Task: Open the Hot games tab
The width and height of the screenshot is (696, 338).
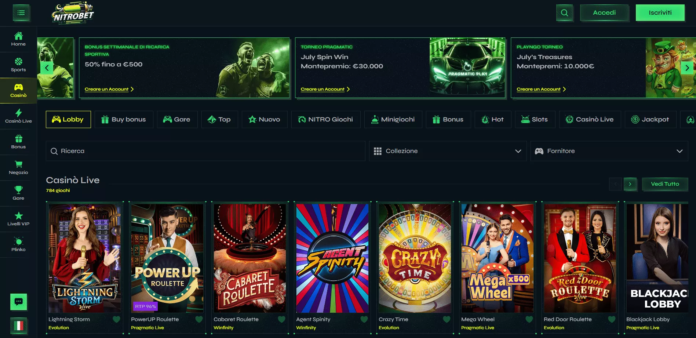Action: (x=493, y=119)
